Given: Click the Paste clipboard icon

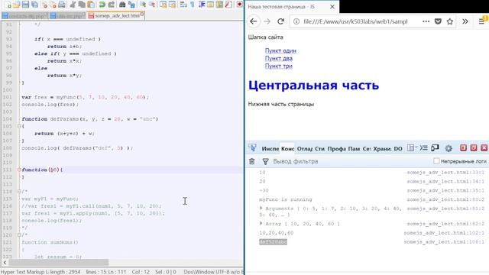Looking at the screenshot, I should [x=91, y=5].
